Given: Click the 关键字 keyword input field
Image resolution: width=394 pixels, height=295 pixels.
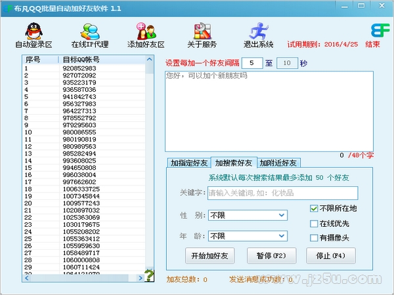Looking at the screenshot, I should pos(282,193).
